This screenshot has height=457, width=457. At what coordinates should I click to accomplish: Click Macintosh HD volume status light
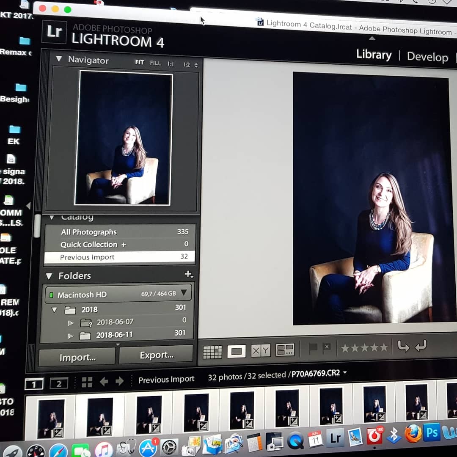click(x=51, y=295)
